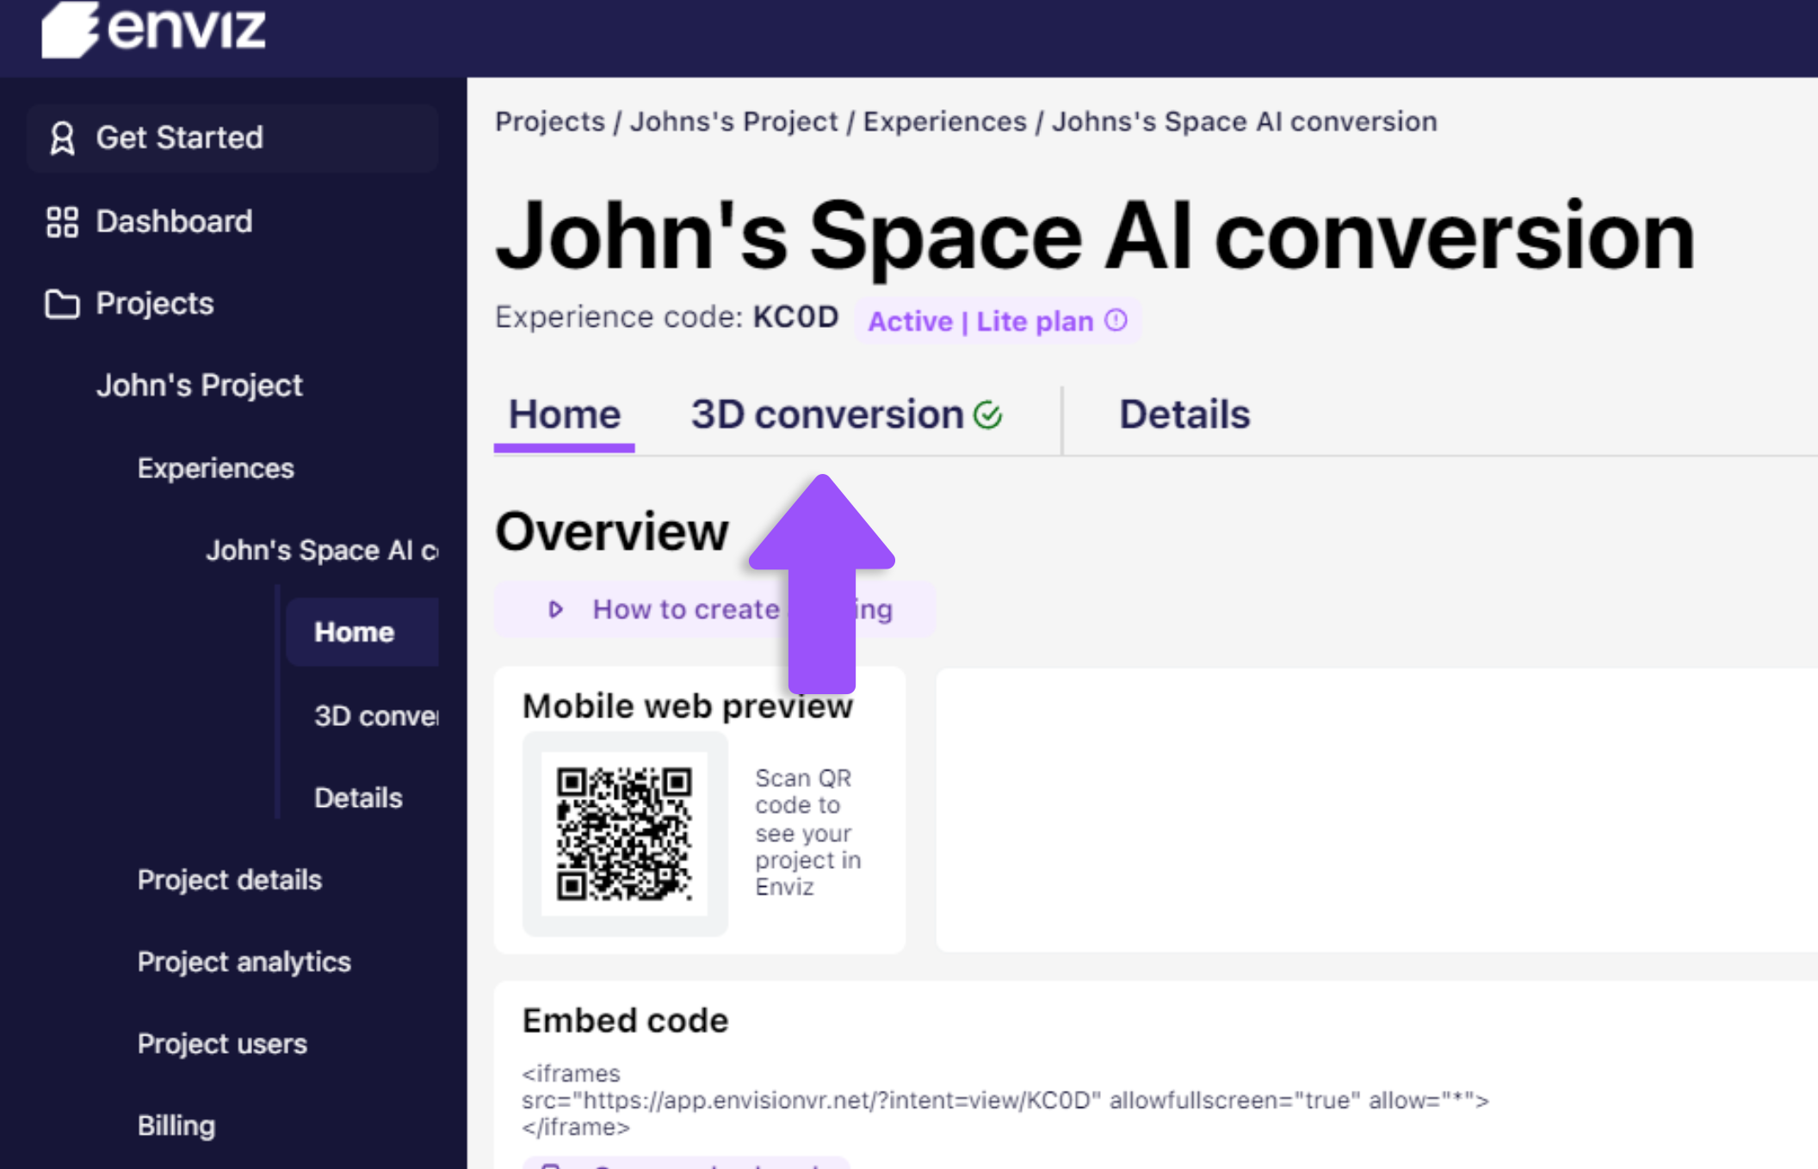Screen dimensions: 1818x1169
Task: Click the Embed code heading
Action: click(626, 1020)
